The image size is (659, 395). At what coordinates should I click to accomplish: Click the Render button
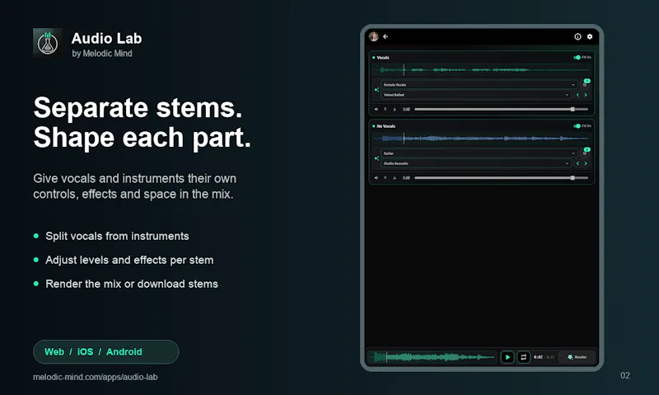[577, 357]
